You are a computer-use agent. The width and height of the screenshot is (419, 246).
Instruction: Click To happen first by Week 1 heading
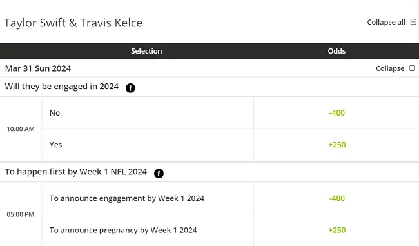76,172
